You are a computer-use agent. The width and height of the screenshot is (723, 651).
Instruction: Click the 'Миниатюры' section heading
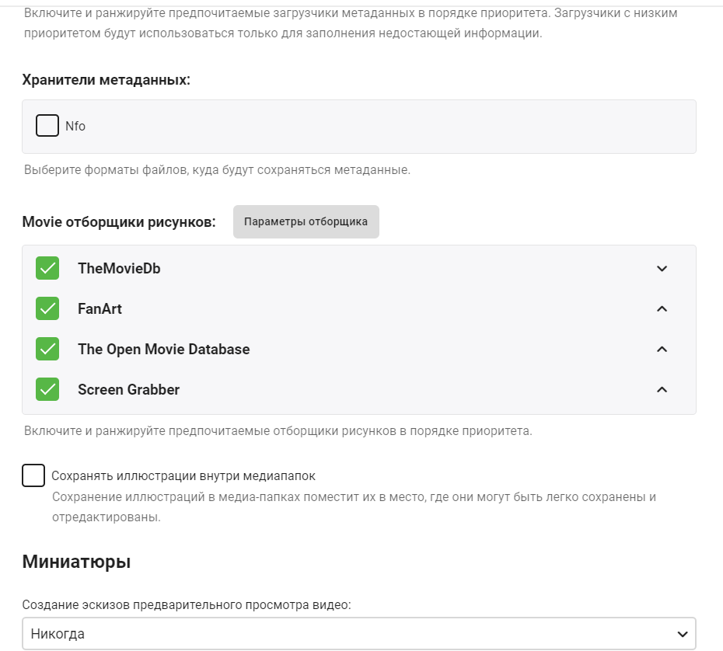[76, 562]
